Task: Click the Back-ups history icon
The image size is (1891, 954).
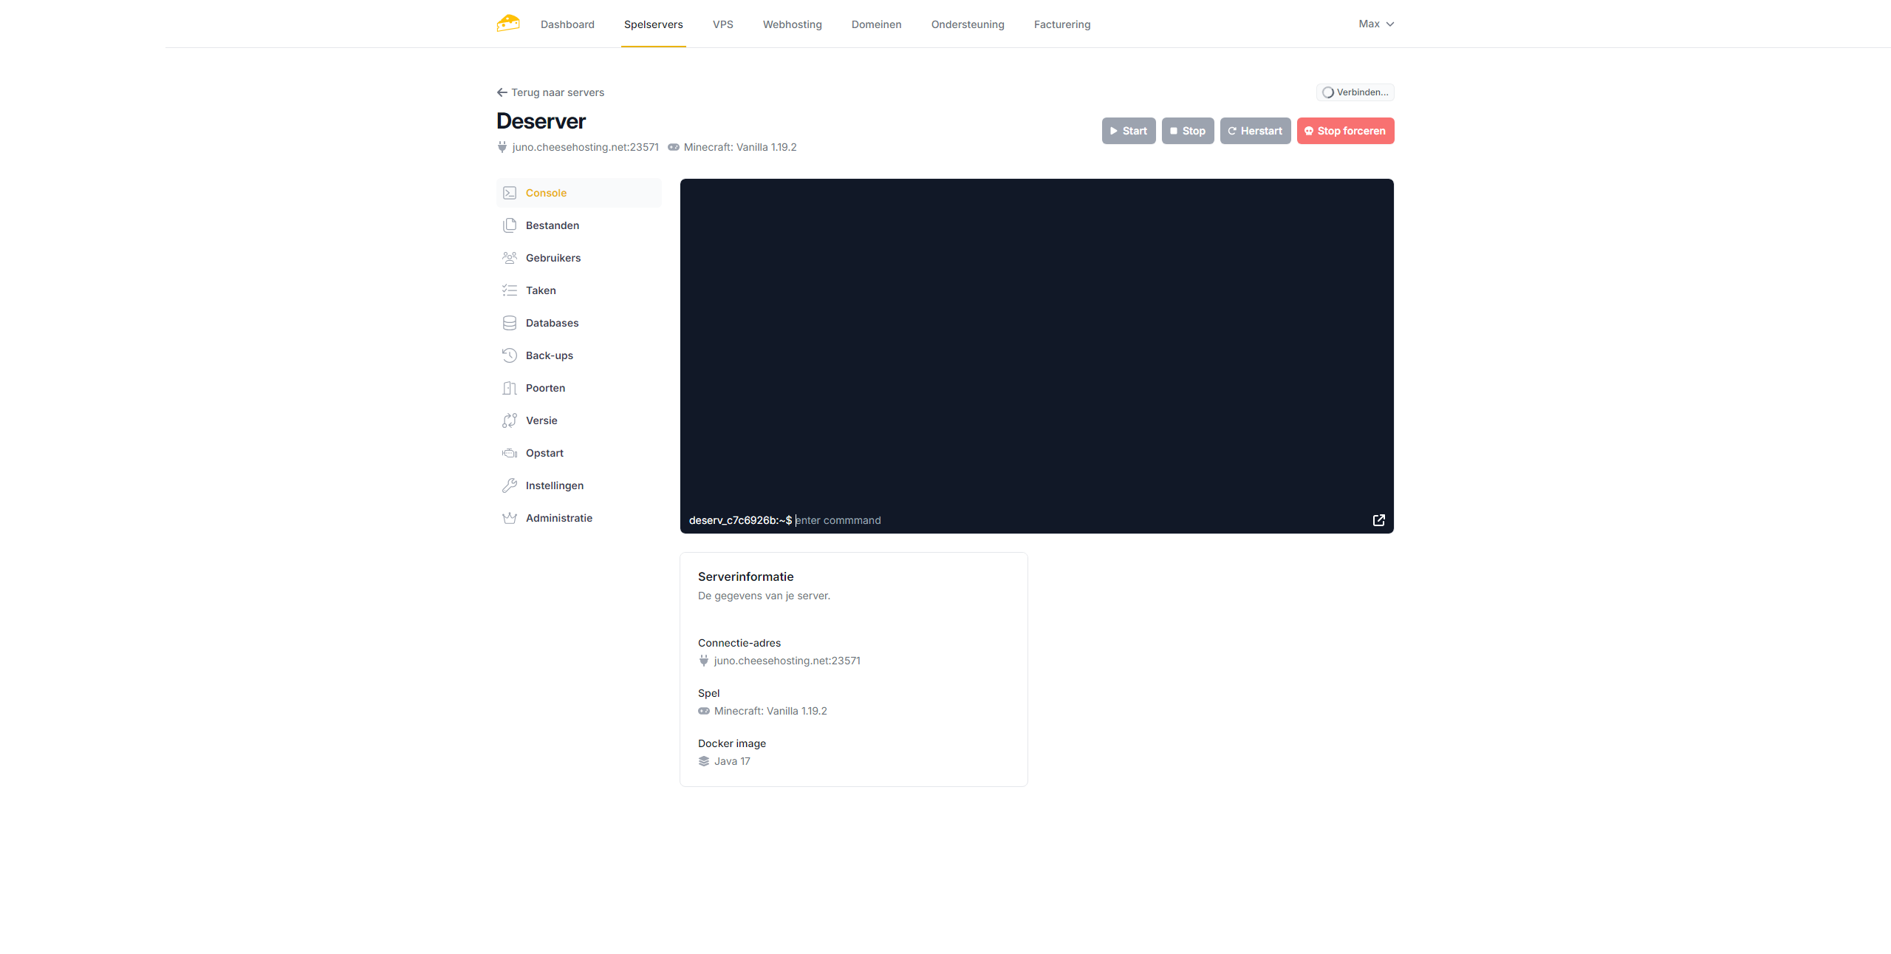Action: [x=510, y=355]
